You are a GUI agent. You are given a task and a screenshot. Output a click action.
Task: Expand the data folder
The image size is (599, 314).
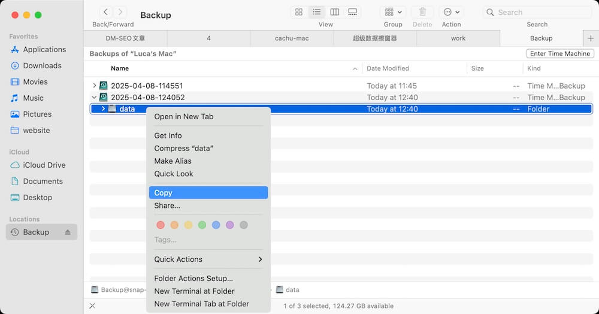[103, 109]
